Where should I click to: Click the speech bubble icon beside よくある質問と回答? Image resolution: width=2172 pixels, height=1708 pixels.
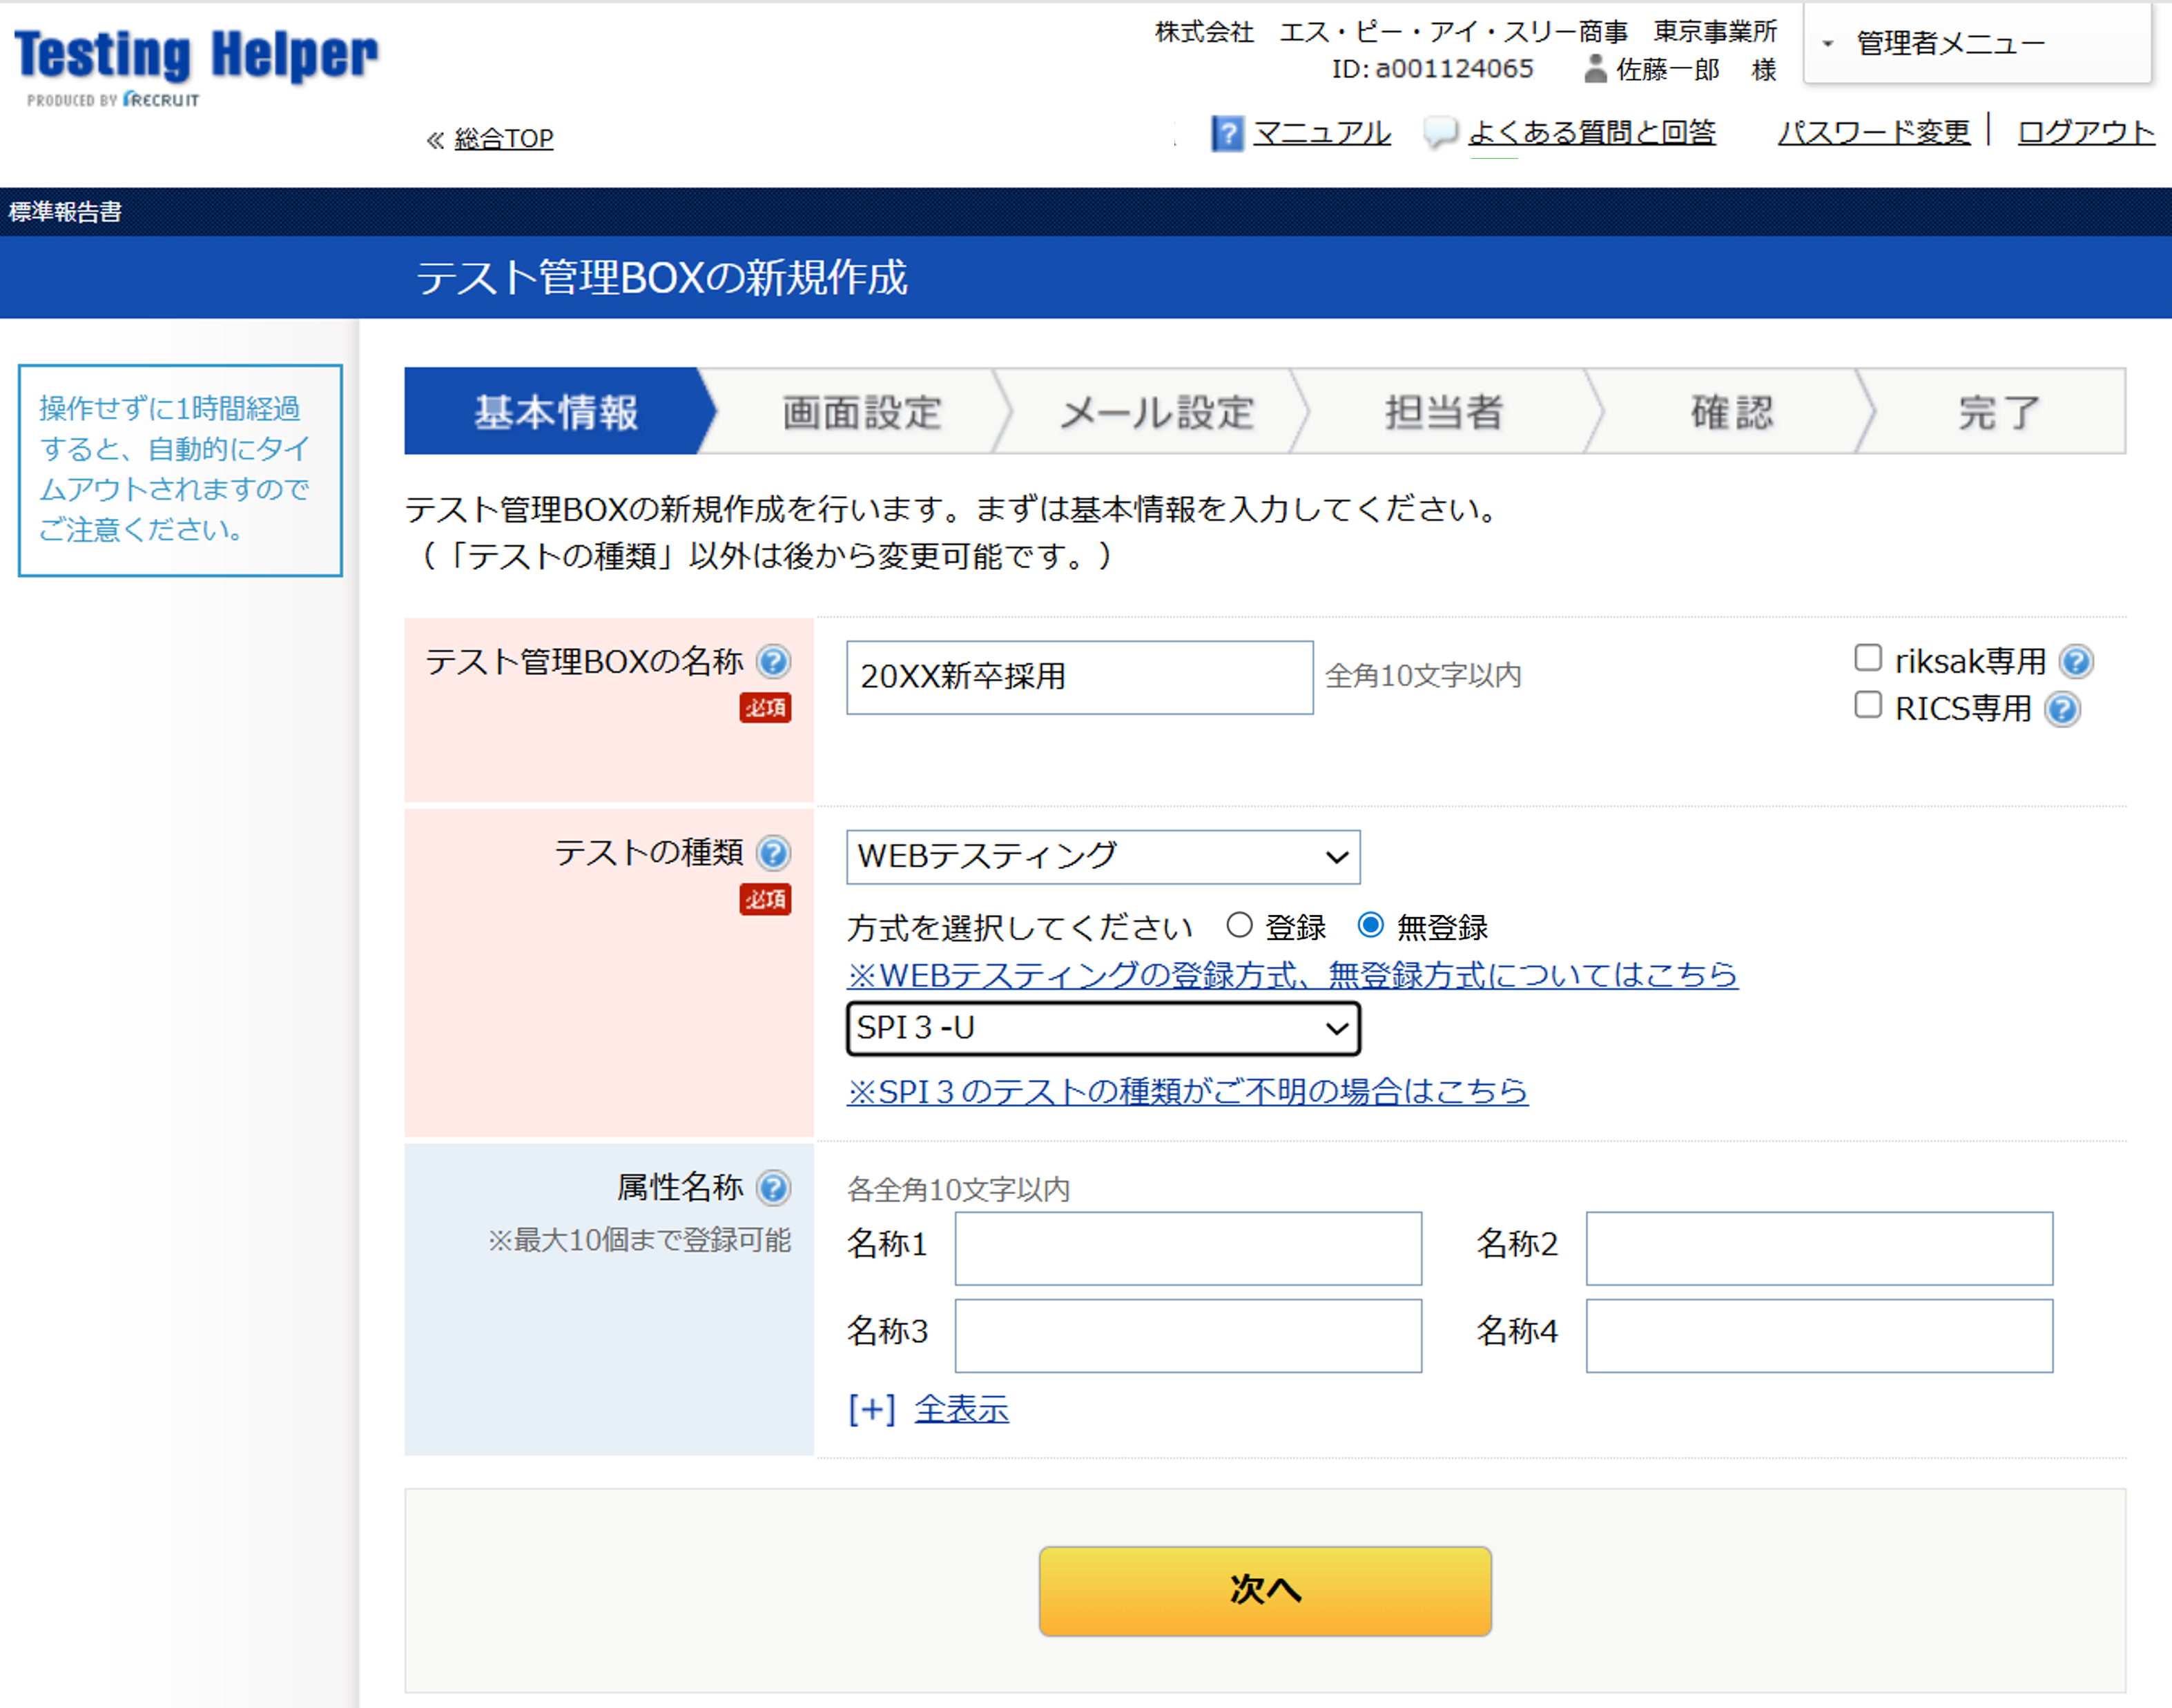pos(1441,132)
